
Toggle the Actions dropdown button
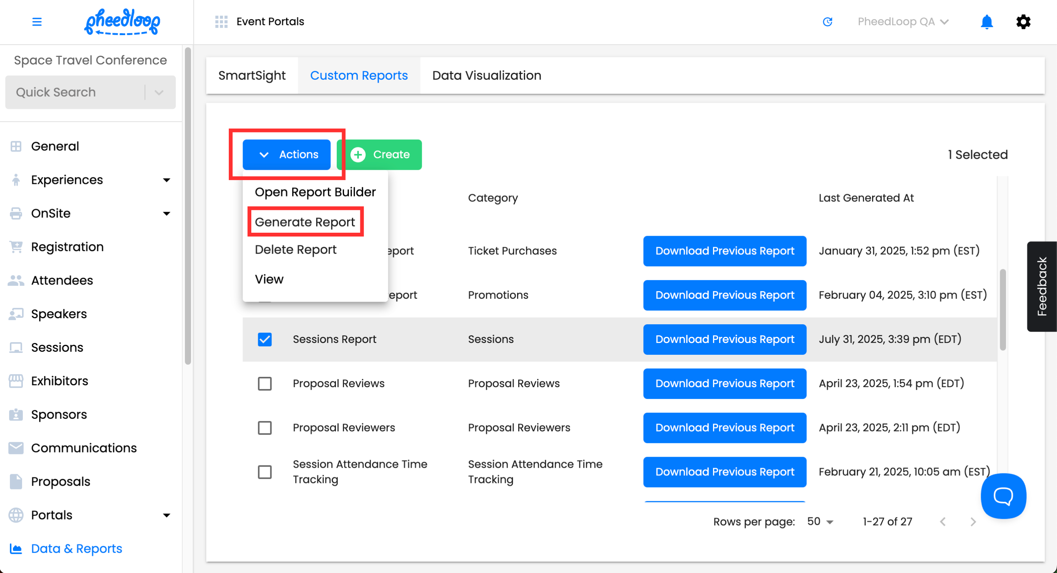[286, 155]
